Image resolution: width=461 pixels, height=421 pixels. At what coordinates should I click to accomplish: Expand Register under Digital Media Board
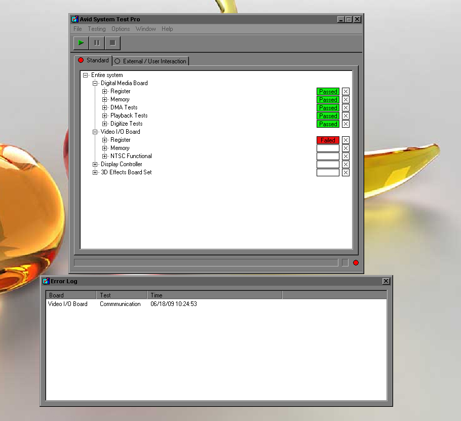click(x=105, y=91)
